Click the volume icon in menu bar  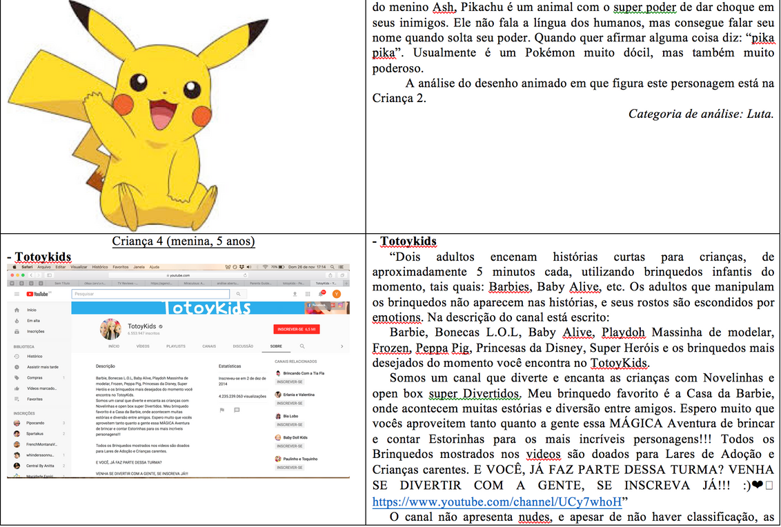pyautogui.click(x=249, y=267)
